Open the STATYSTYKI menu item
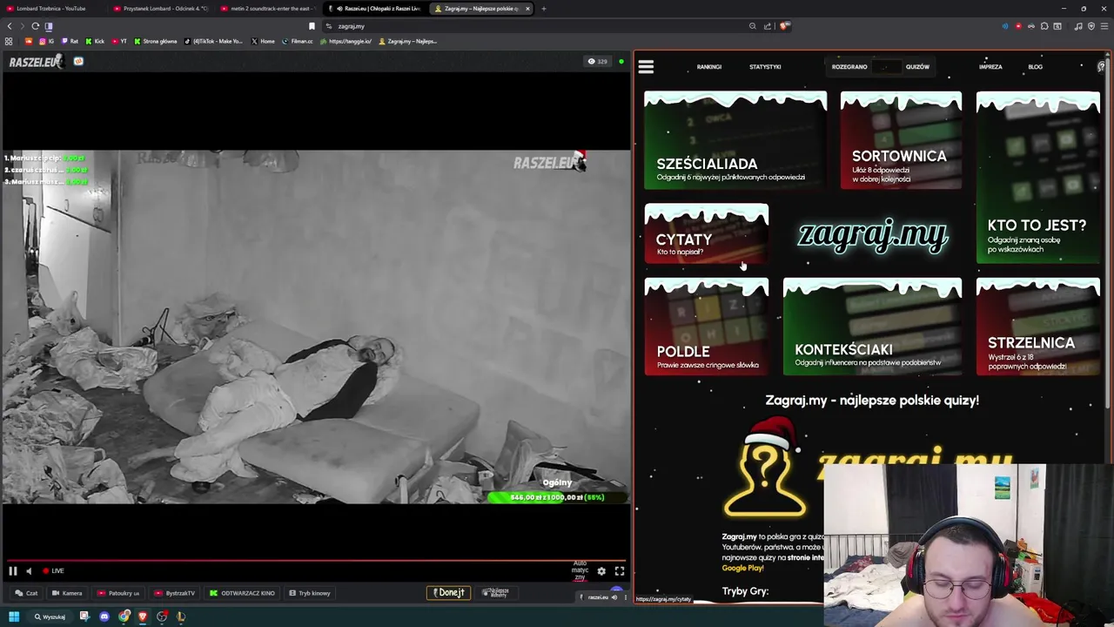 765,67
